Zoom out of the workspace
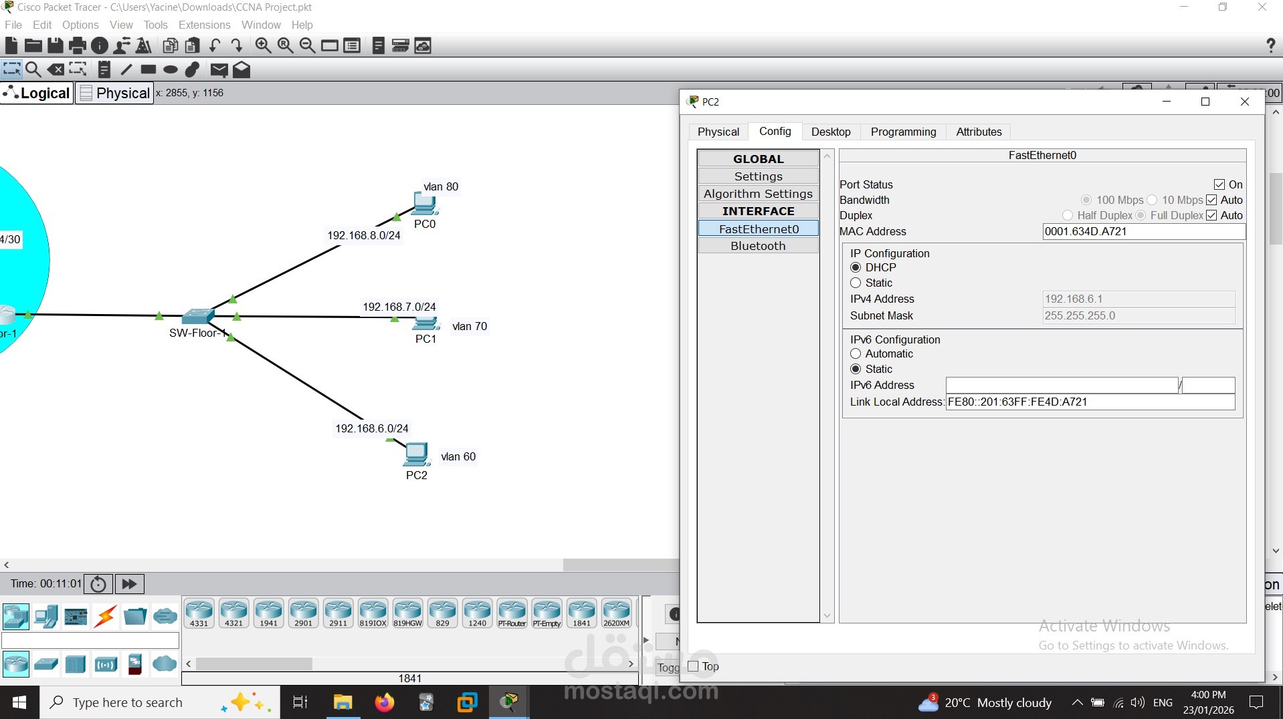Screen dimensions: 1283x719 (x=307, y=45)
